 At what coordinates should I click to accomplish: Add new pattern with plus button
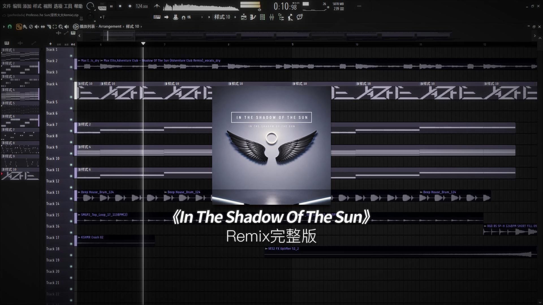(235, 17)
